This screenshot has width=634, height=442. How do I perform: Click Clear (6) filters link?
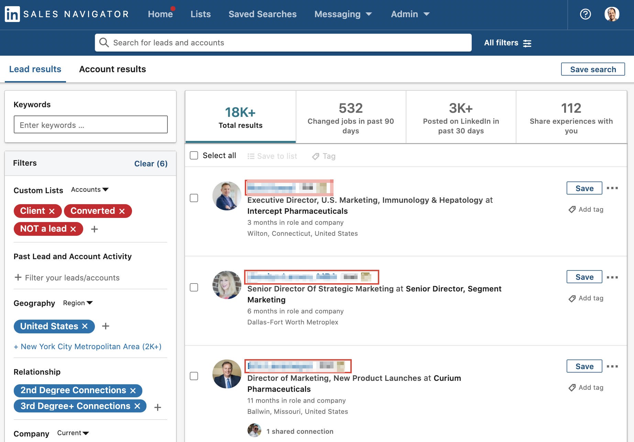[x=151, y=164]
